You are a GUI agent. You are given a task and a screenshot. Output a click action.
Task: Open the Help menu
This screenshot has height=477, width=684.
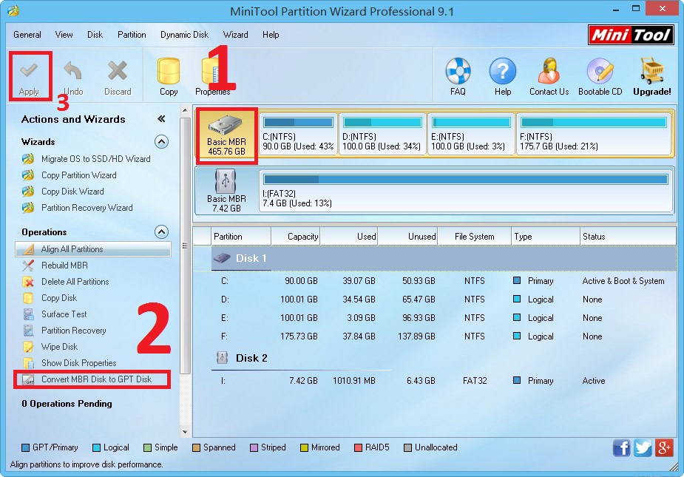[271, 35]
